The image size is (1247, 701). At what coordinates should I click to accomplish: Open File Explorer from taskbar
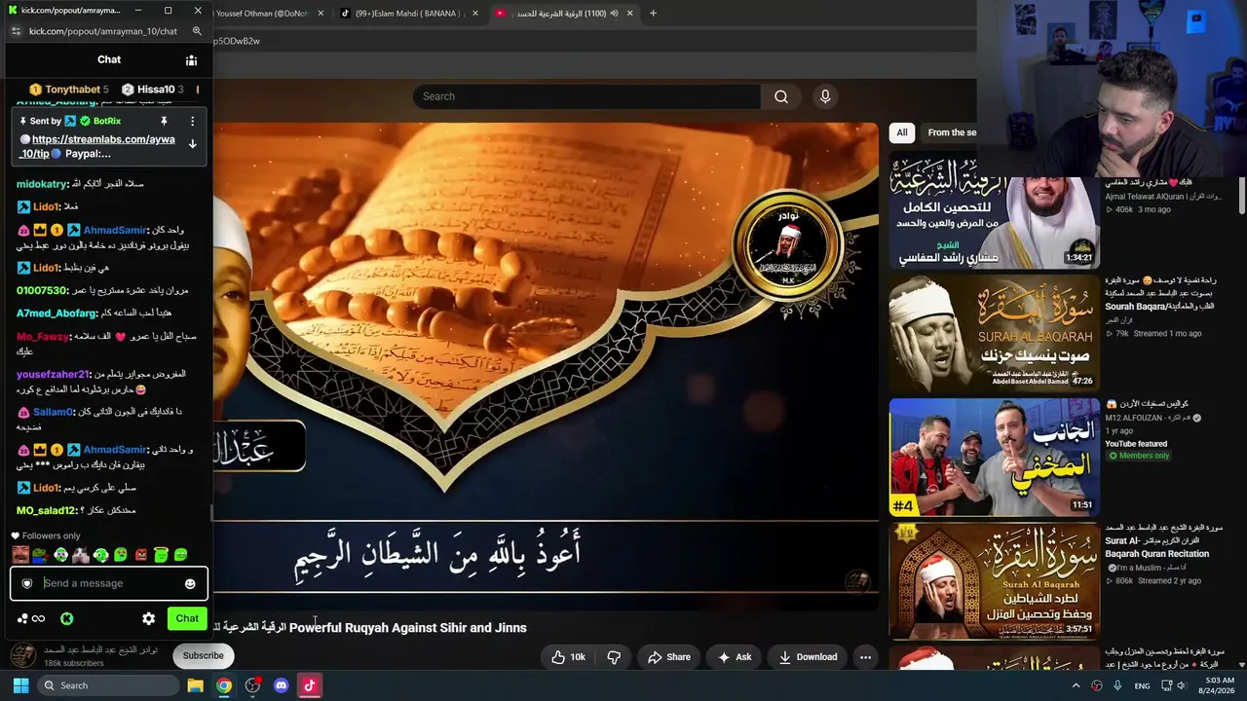[x=195, y=685]
